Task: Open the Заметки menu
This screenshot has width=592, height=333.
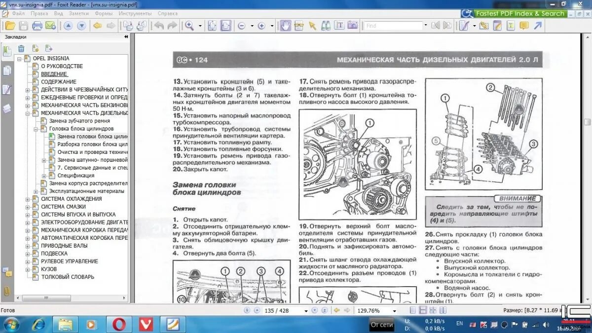Action: (79, 14)
